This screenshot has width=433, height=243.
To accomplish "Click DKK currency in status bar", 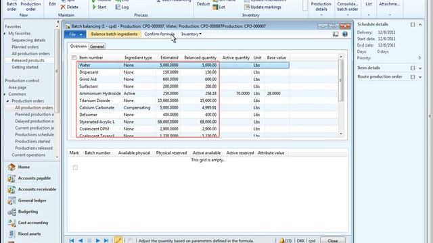I will pyautogui.click(x=300, y=241).
